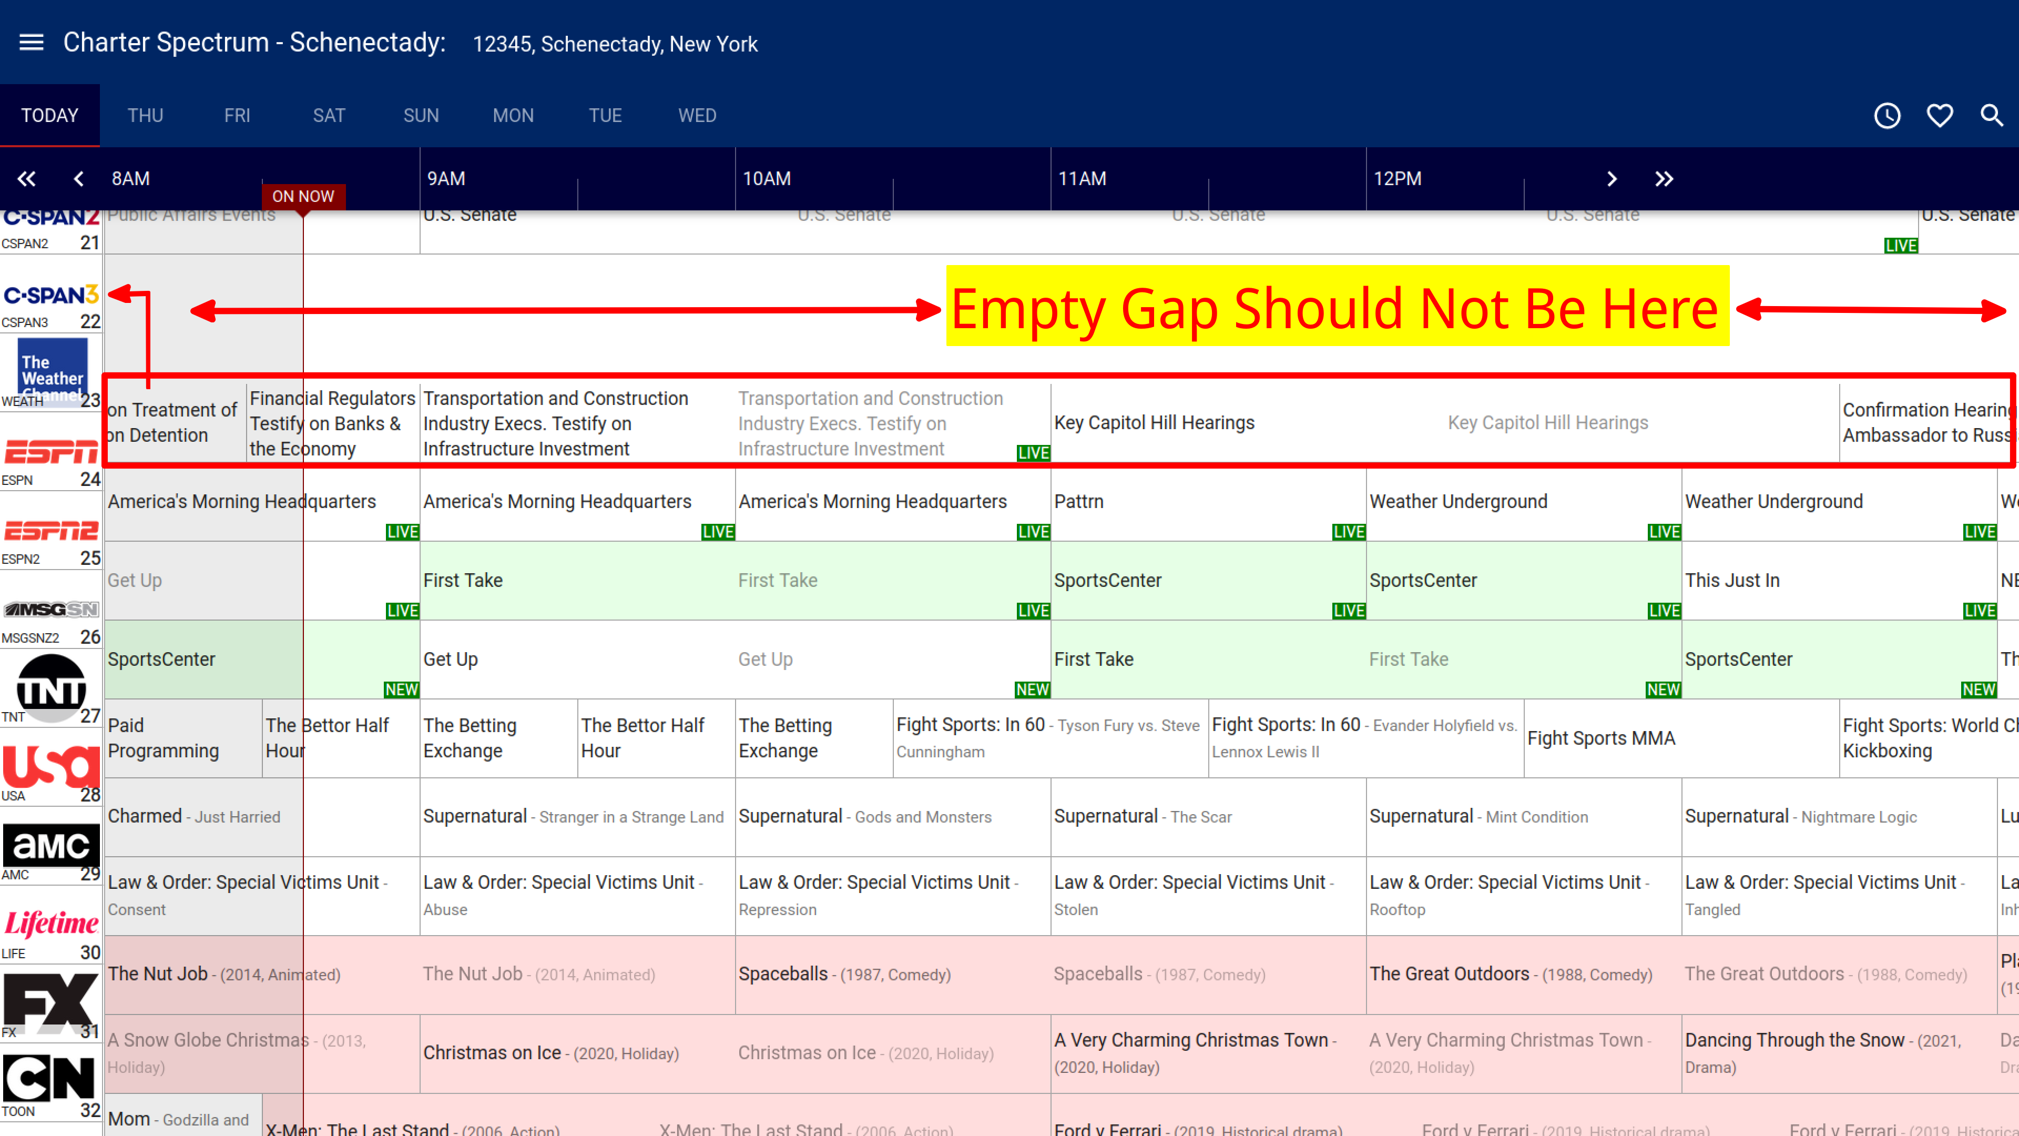The image size is (2019, 1136).
Task: Open Law & Order SVU - Tangled listing
Action: click(1839, 895)
